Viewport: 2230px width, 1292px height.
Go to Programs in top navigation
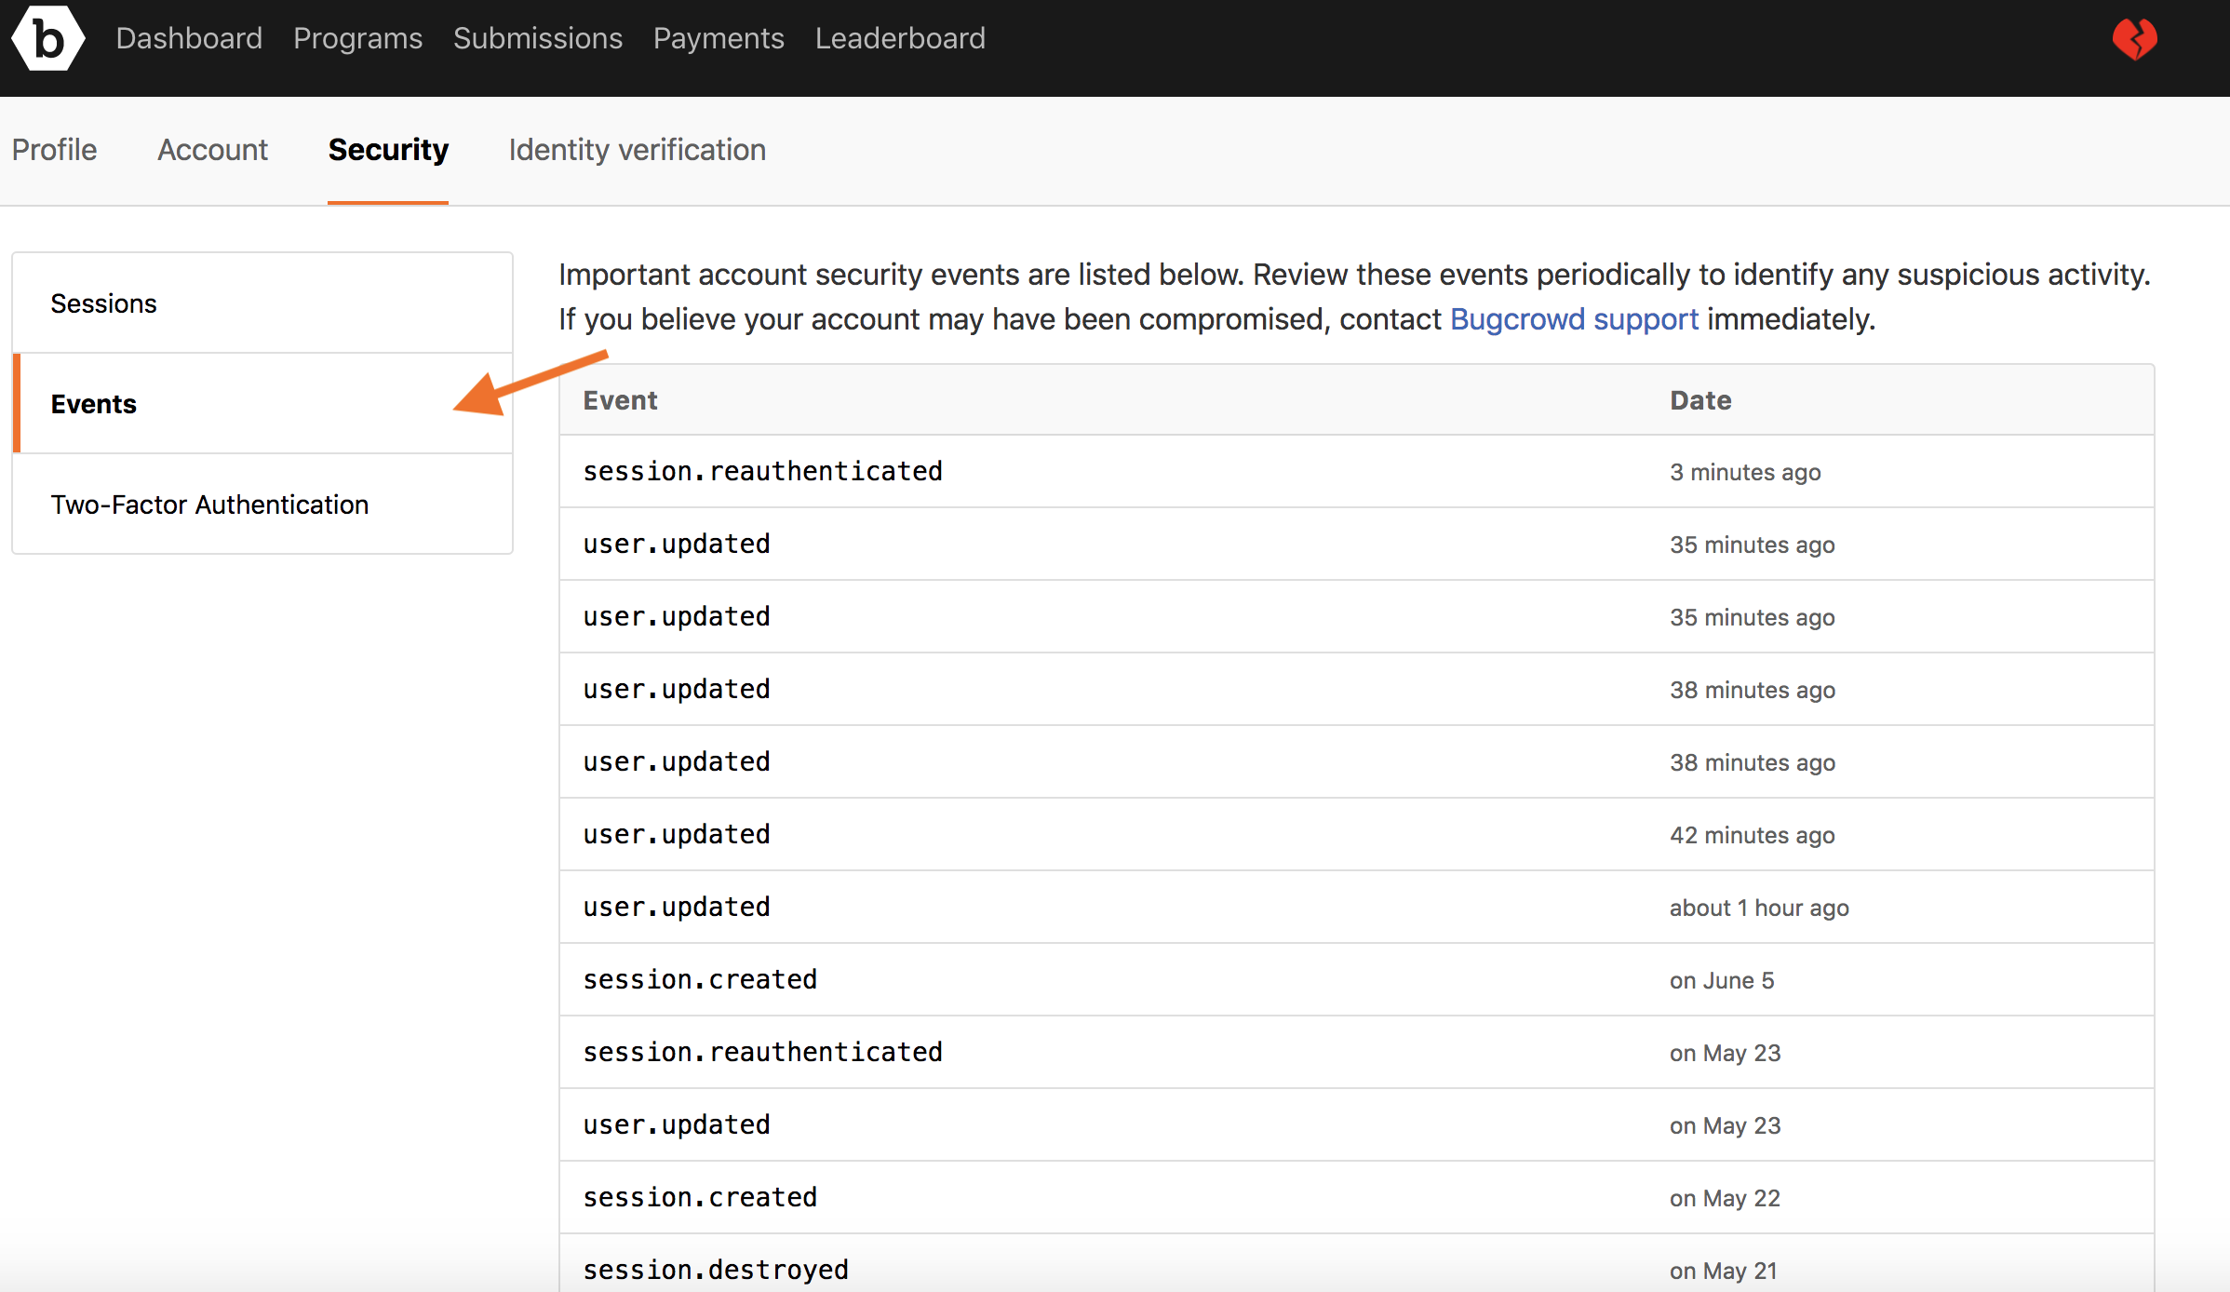(357, 38)
